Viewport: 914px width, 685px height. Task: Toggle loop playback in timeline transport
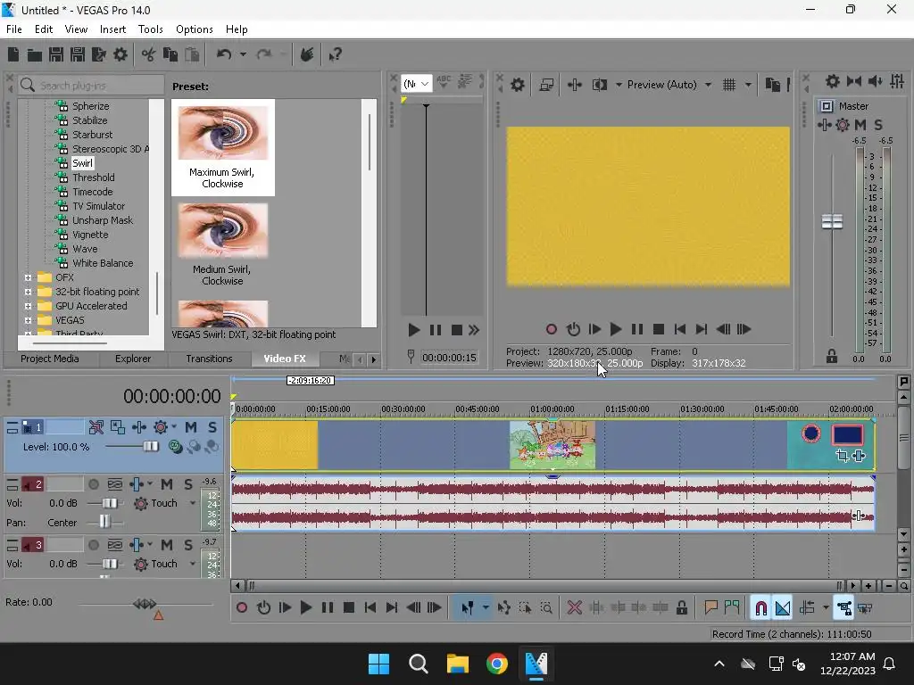pyautogui.click(x=264, y=608)
